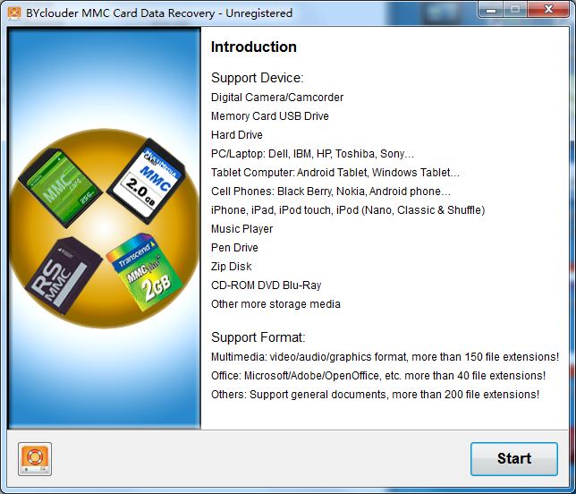Click 'Music Player' text
This screenshot has height=494, width=576.
click(x=242, y=229)
